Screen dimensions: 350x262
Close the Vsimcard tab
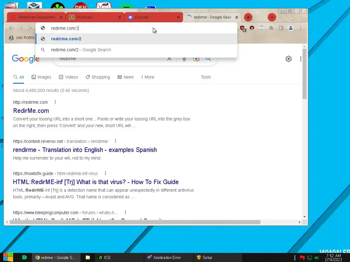coord(120,17)
